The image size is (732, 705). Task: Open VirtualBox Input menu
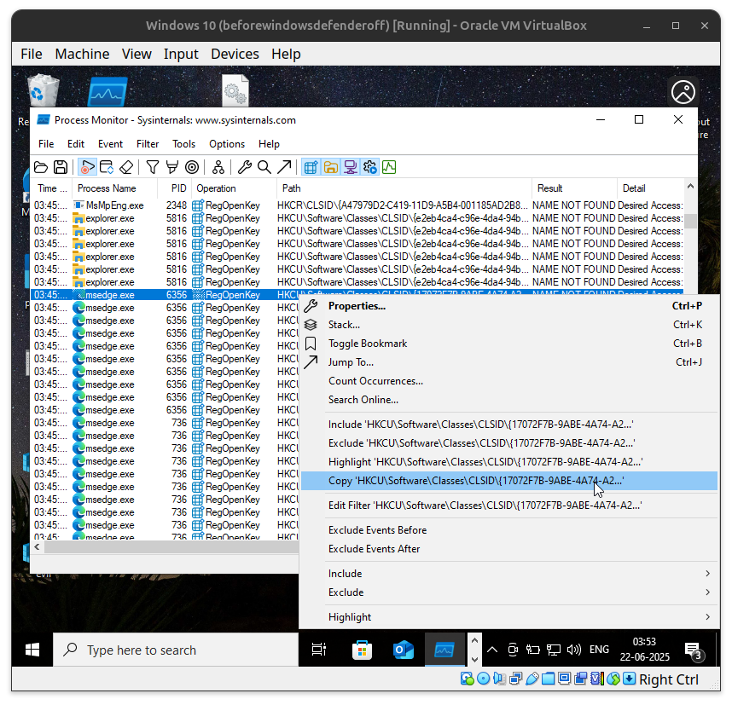coord(181,54)
